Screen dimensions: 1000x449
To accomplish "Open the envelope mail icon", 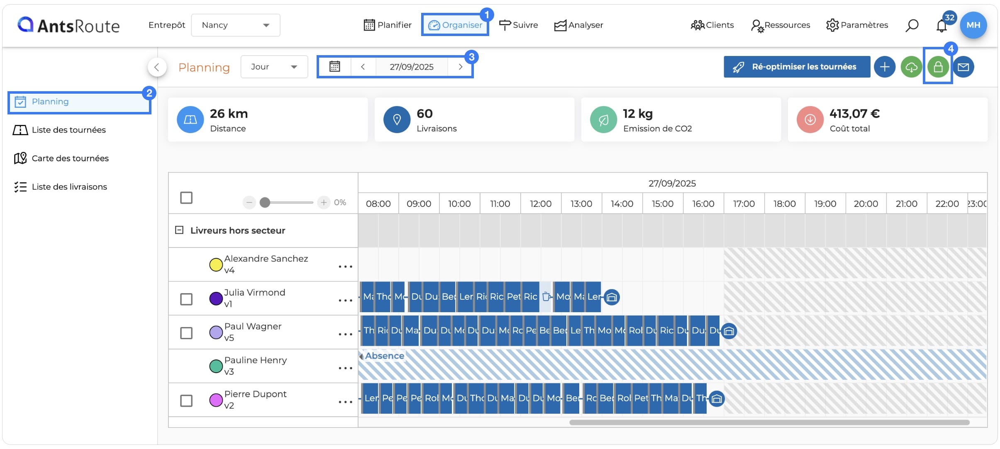I will [963, 67].
